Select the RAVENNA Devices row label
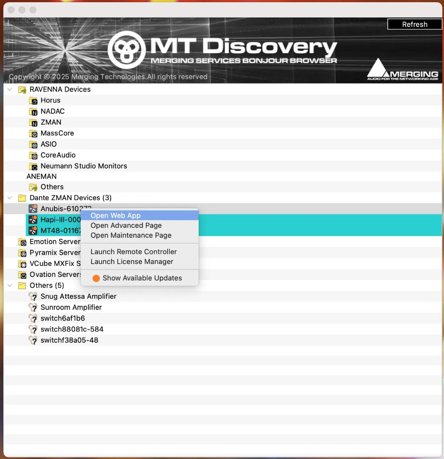444x459 pixels. pyautogui.click(x=60, y=89)
